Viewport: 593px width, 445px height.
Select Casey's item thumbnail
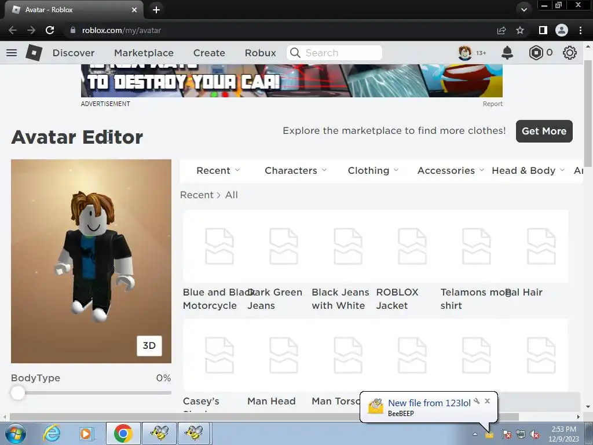point(219,355)
